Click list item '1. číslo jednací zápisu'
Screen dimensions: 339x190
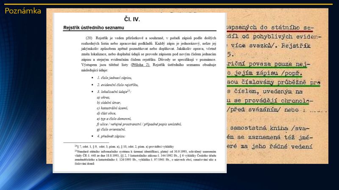pos(114,78)
